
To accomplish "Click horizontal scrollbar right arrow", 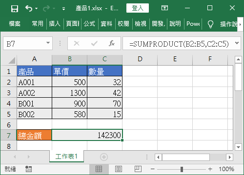I will [x=230, y=157].
